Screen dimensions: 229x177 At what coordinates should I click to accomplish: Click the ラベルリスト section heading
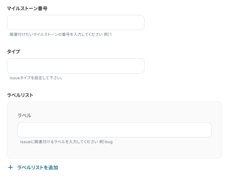tap(20, 95)
